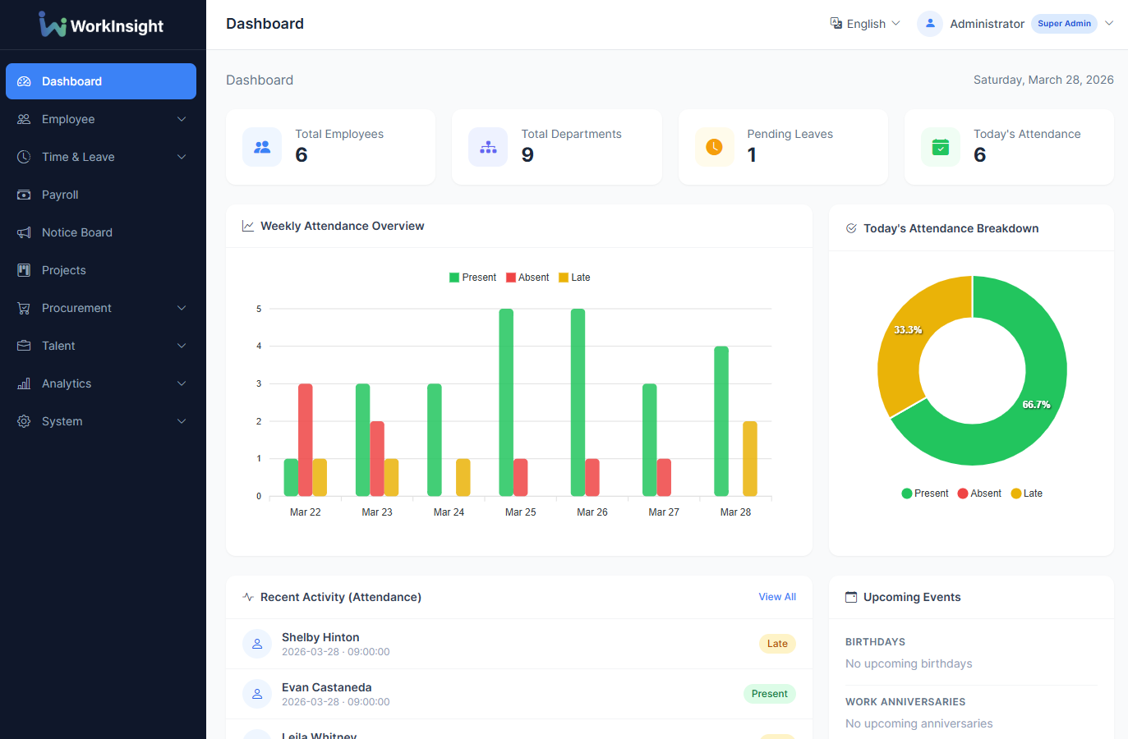Click the Total Employees people icon
Viewport: 1128px width, 739px height.
262,147
